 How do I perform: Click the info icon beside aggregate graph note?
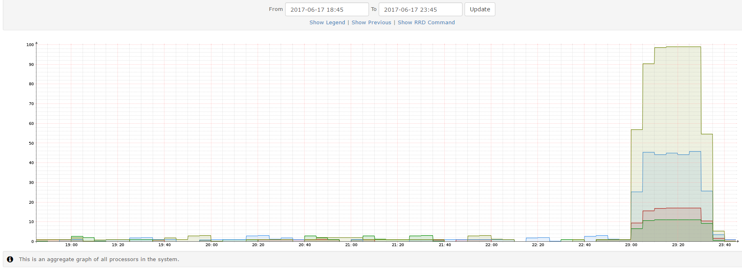(x=10, y=259)
